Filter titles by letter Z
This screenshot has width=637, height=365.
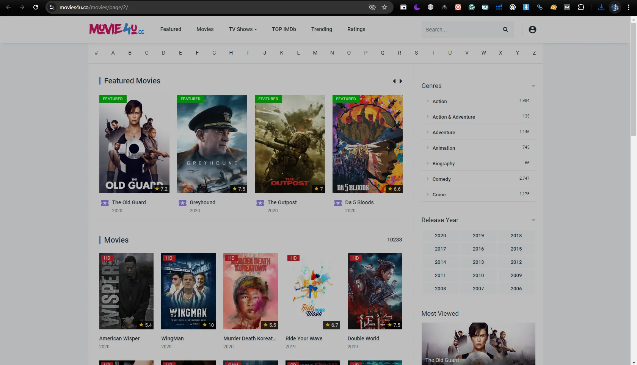coord(534,53)
